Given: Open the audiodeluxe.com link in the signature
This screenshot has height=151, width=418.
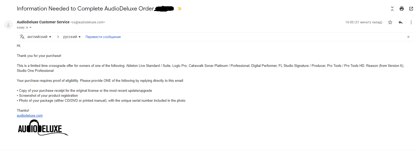Looking at the screenshot, I should pyautogui.click(x=30, y=116).
